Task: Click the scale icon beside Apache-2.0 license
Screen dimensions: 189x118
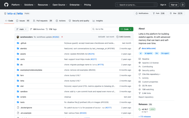Action: tap(140, 63)
